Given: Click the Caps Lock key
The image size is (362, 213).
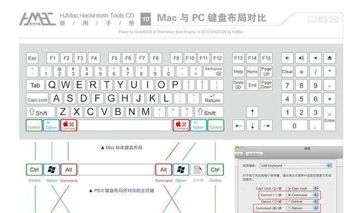Looking at the screenshot, I should click(x=37, y=98).
